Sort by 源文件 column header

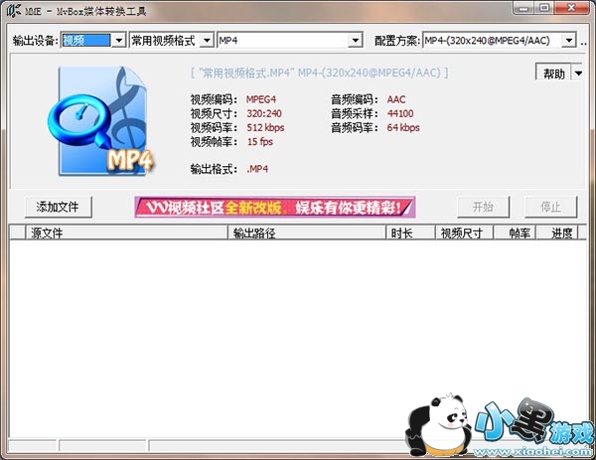[126, 232]
